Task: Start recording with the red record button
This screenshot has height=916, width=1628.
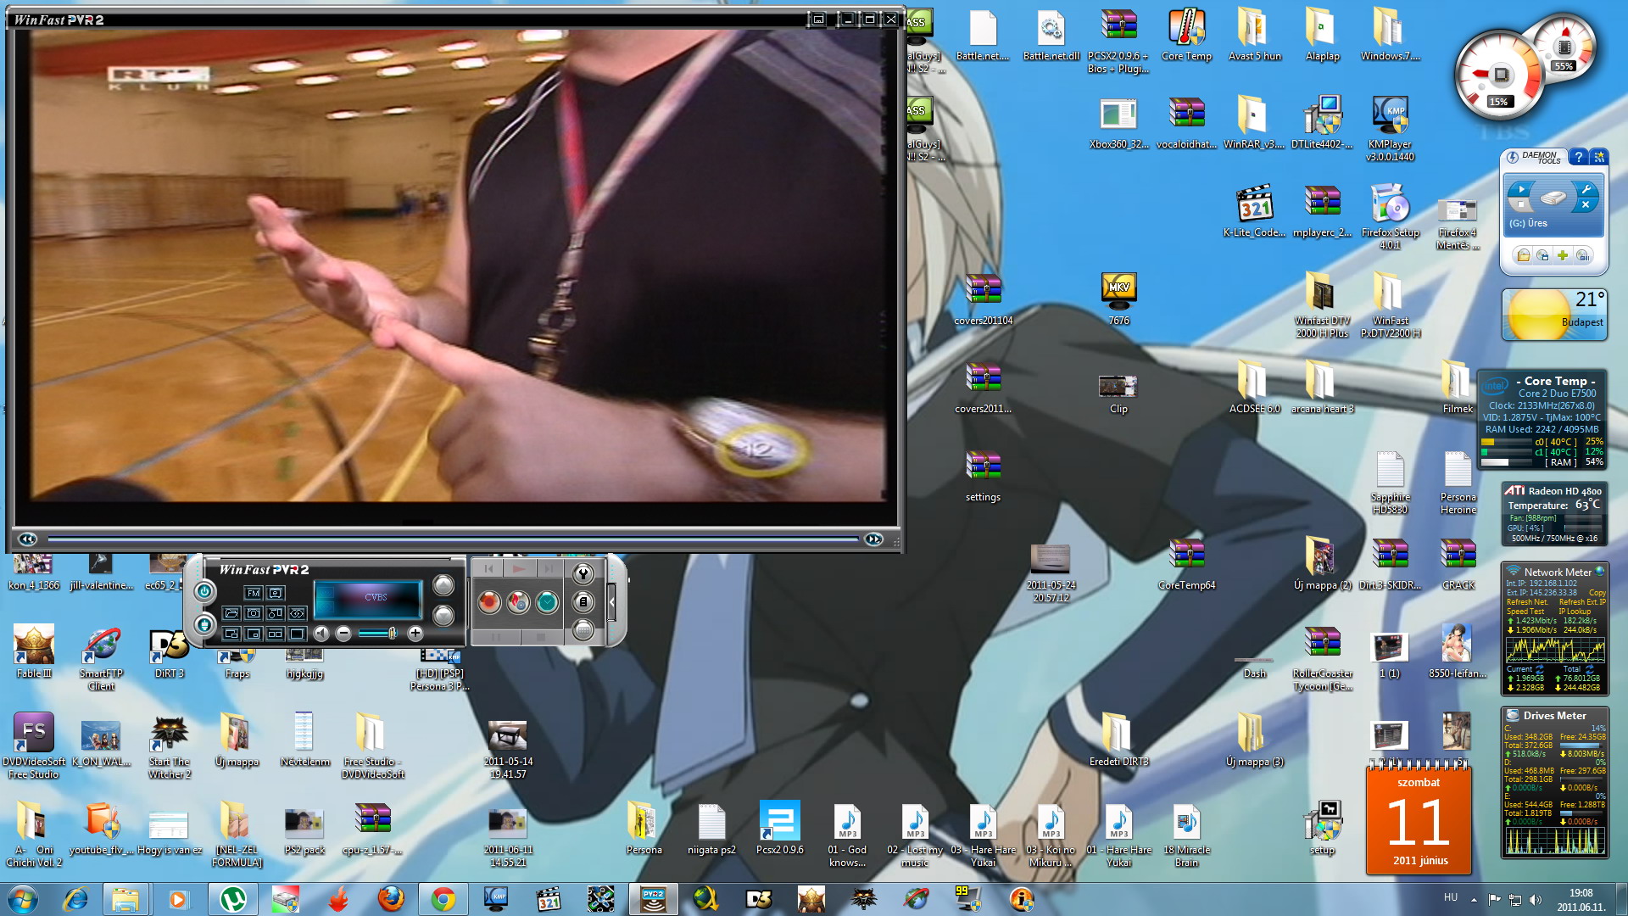Action: click(489, 602)
